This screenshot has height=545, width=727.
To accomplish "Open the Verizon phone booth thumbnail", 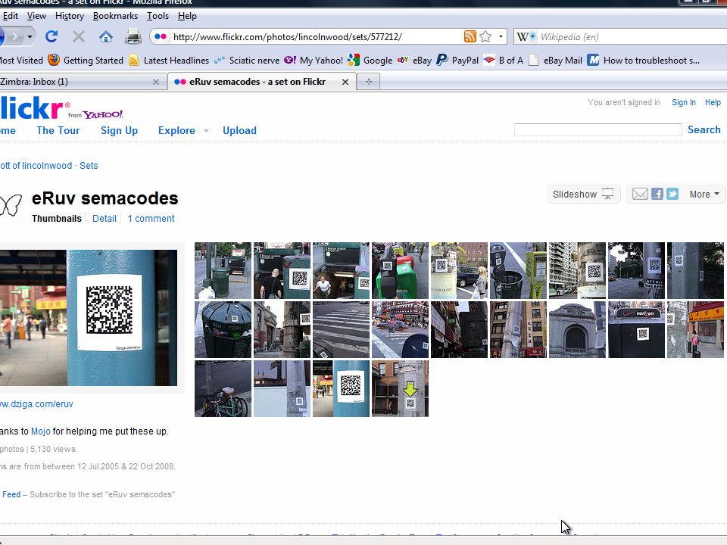I will point(636,329).
